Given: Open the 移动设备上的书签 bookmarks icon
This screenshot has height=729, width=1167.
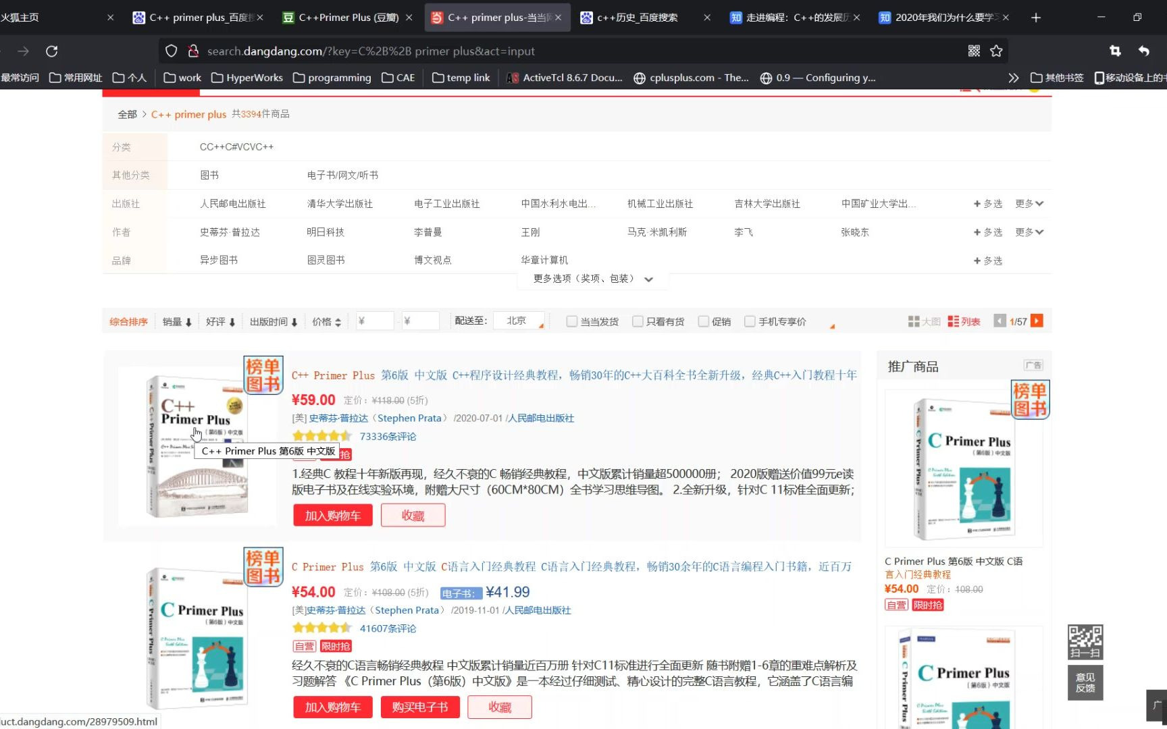Looking at the screenshot, I should coord(1130,78).
